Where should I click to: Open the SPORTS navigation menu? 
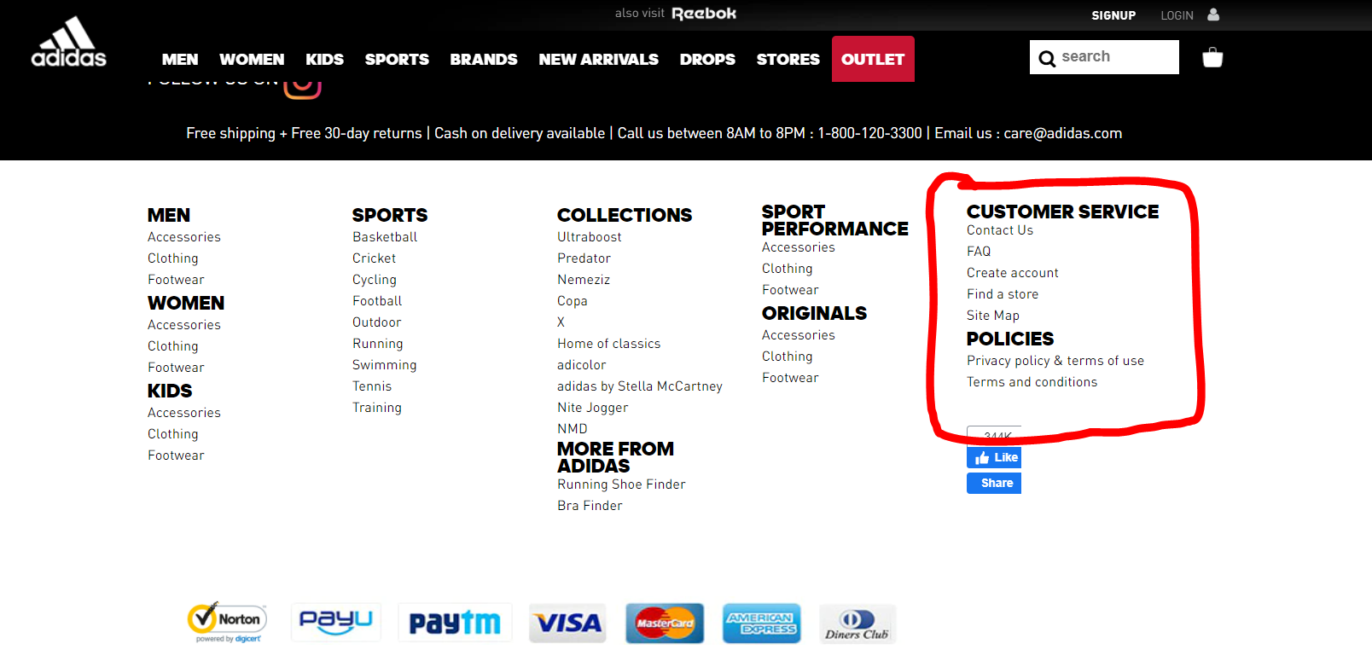397,59
